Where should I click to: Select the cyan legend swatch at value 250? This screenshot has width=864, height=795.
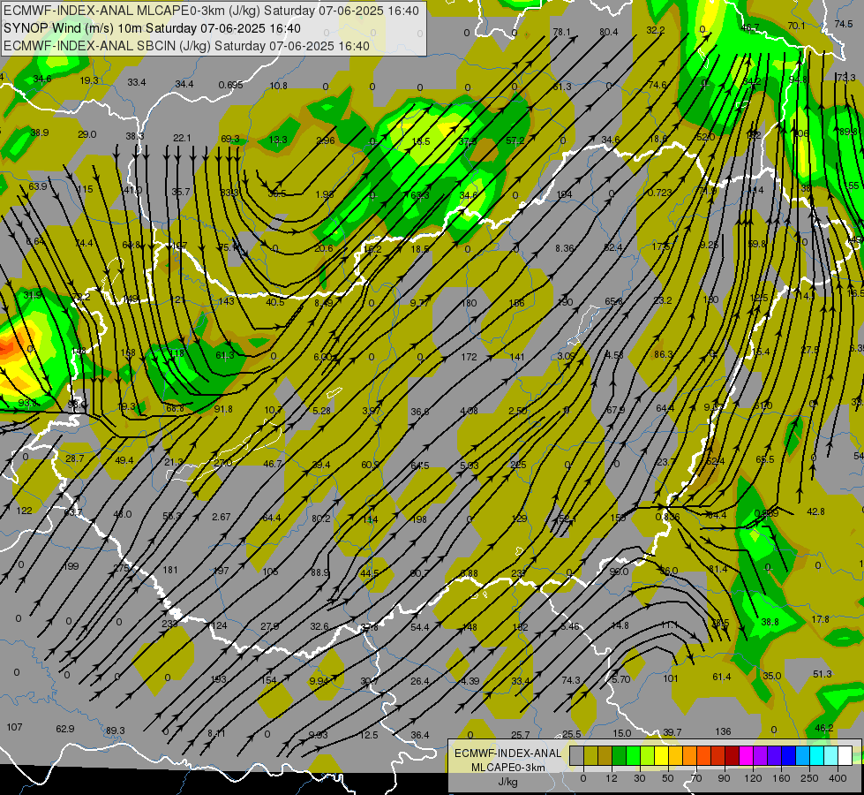point(816,755)
